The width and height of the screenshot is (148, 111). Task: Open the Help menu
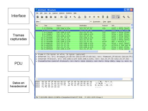75,13
